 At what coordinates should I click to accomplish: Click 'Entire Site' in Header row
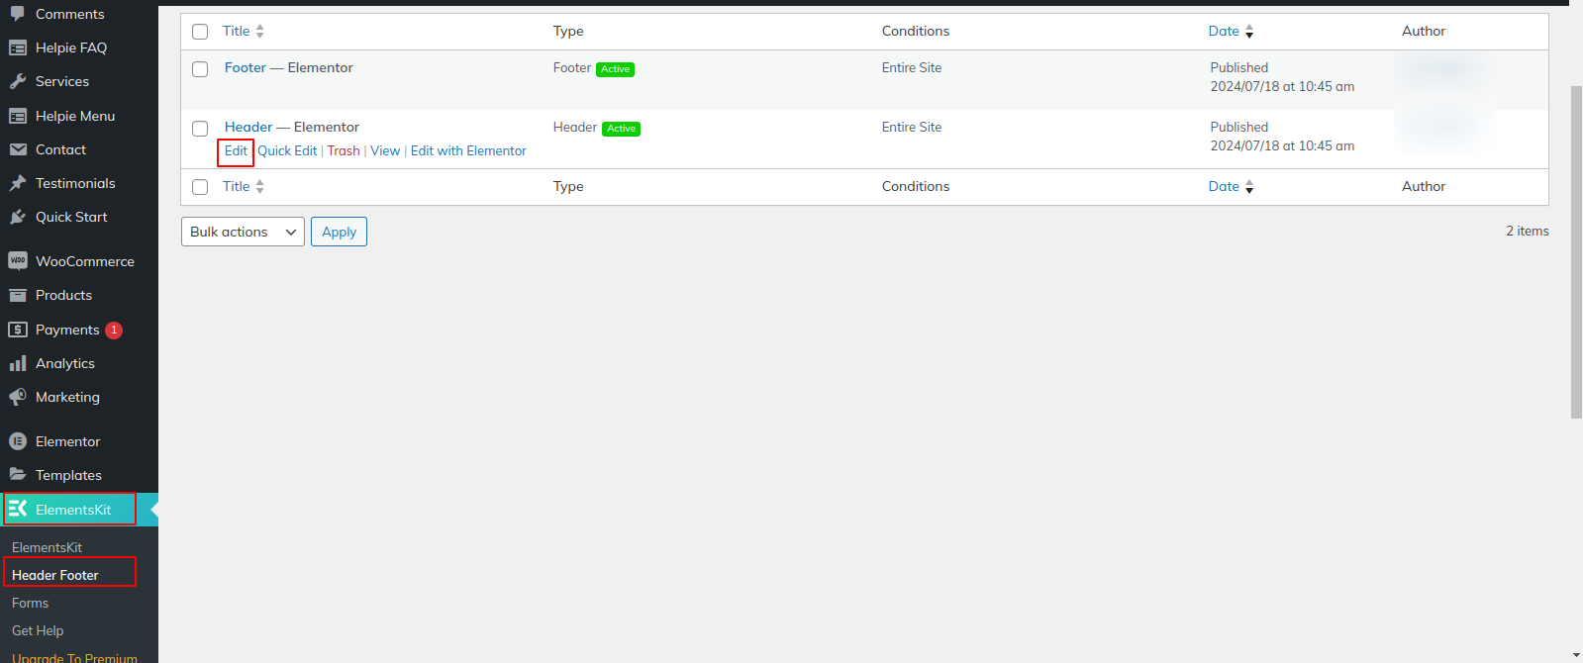tap(912, 127)
